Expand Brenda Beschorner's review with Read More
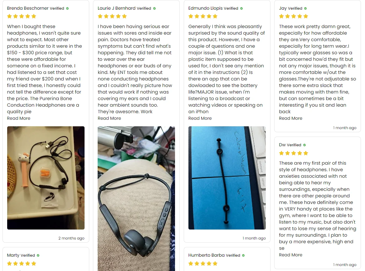Image resolution: width=365 pixels, height=271 pixels. click(19, 118)
